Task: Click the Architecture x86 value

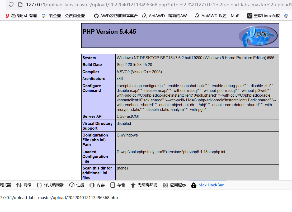Action: [120, 79]
